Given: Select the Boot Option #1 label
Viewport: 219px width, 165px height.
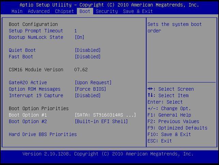Looking at the screenshot, I should (28, 115).
